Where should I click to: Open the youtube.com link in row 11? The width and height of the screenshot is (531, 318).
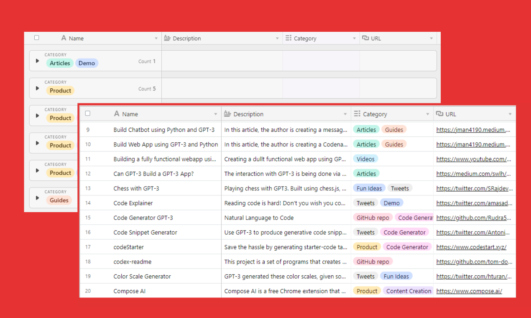(474, 159)
